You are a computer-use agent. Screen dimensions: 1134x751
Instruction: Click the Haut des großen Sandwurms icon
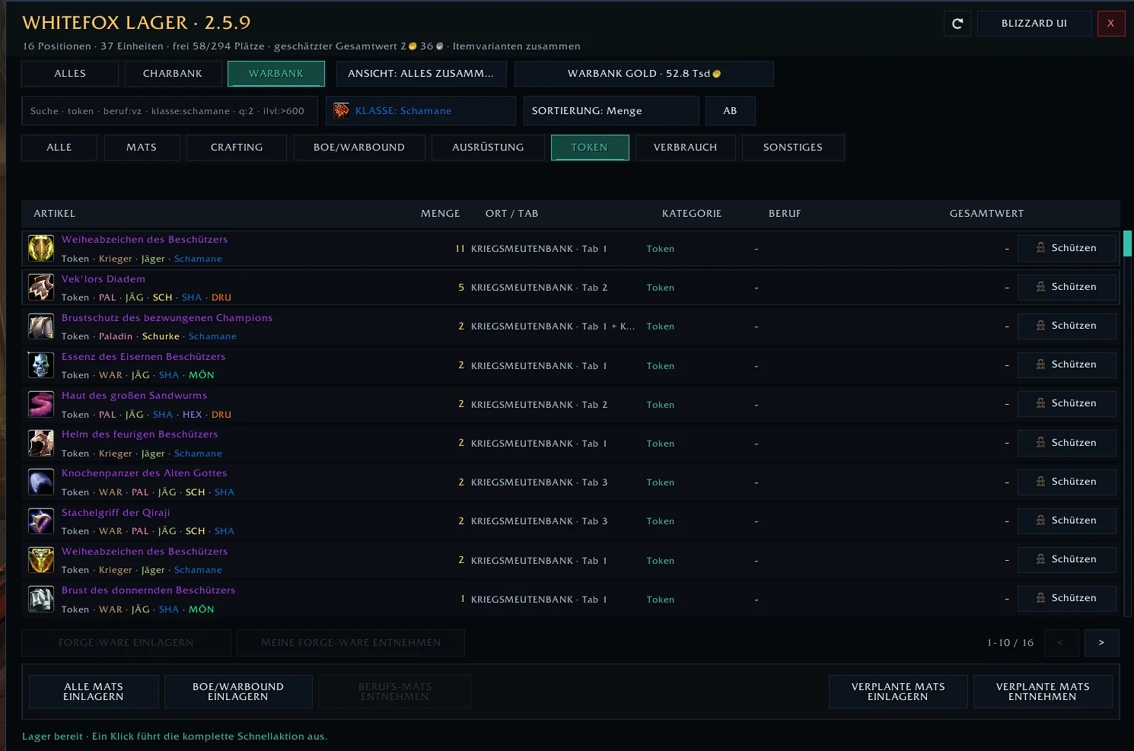click(41, 404)
